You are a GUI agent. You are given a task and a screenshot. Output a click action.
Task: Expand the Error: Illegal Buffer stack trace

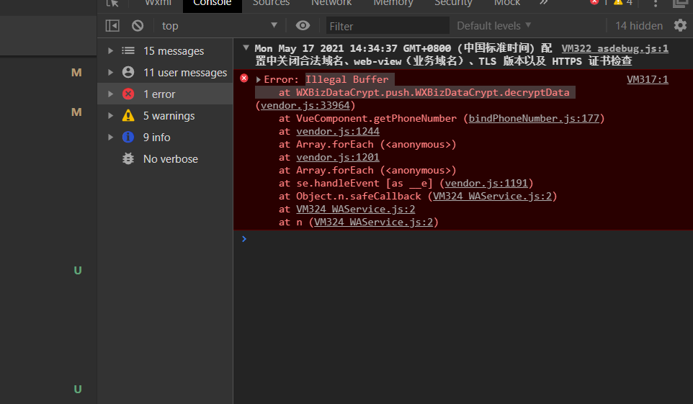[258, 79]
